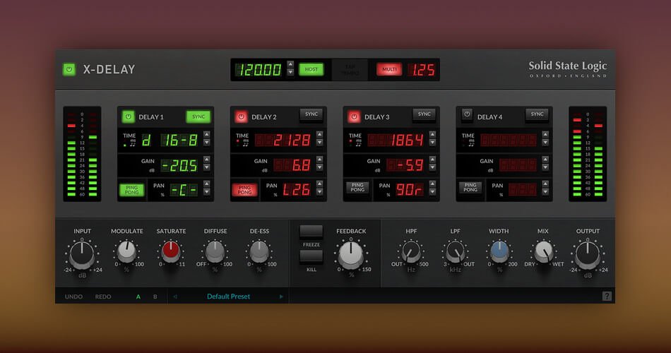The height and width of the screenshot is (353, 671).
Task: Increase tempo with the up arrow
Action: [x=290, y=65]
